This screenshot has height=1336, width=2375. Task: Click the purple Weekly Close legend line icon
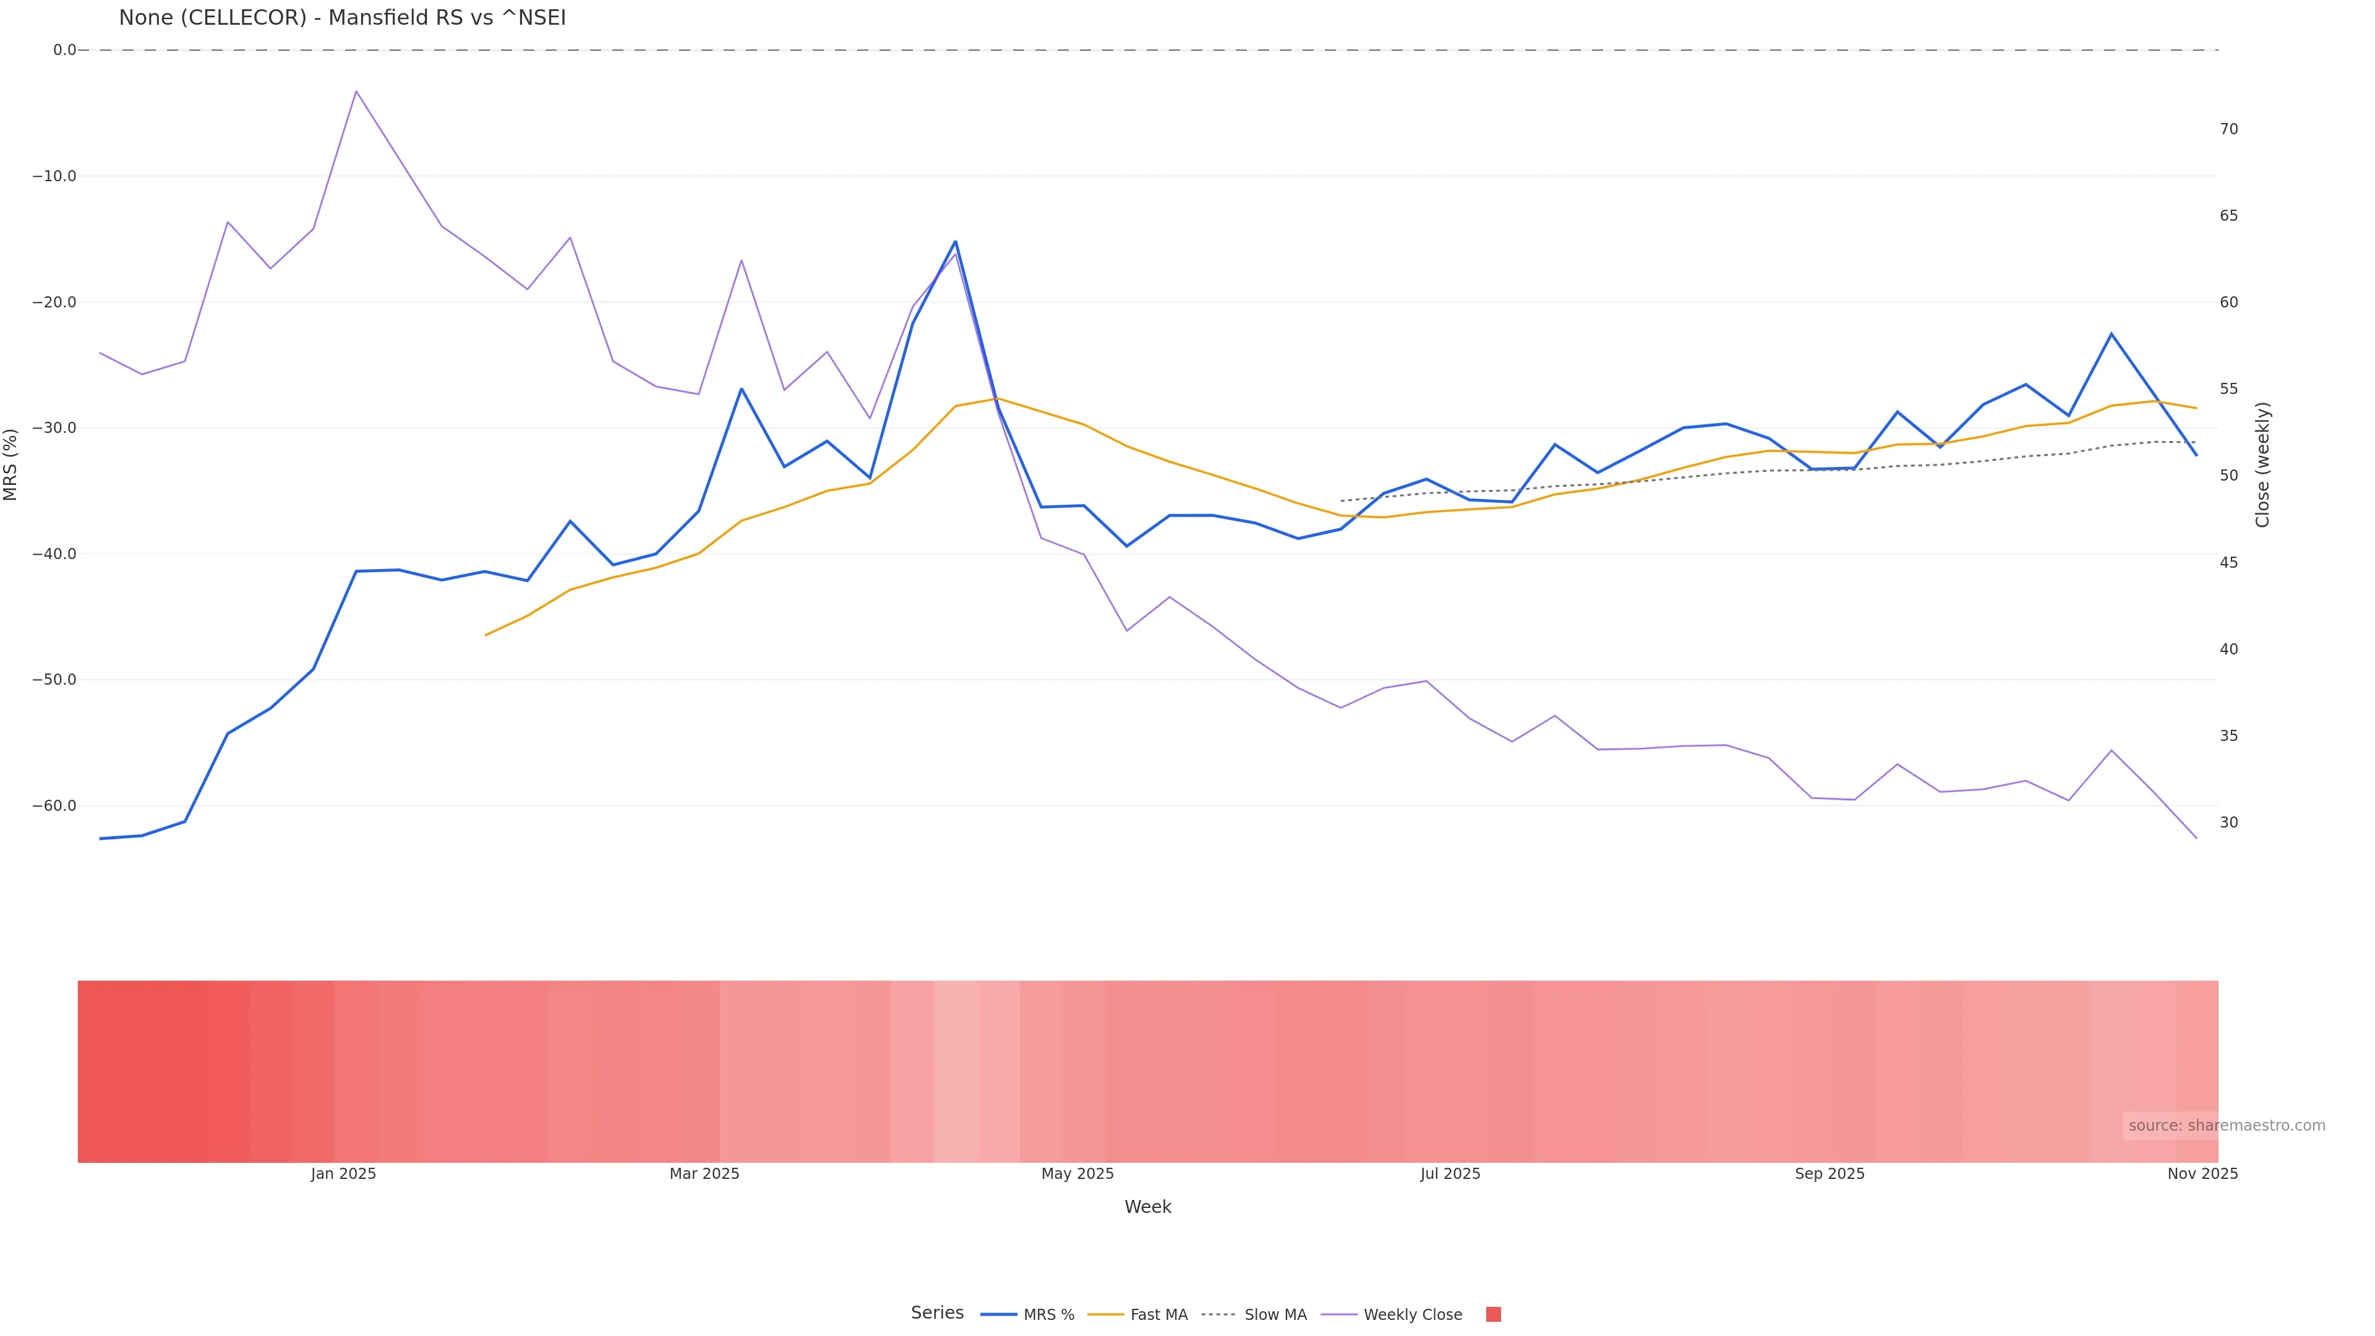(x=1338, y=1315)
